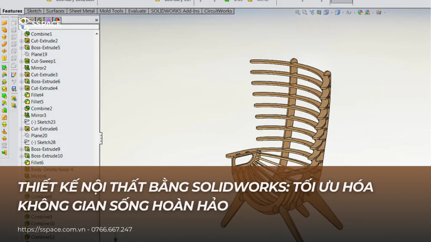Expand the Cut-Extrude4 feature node

tap(21, 88)
